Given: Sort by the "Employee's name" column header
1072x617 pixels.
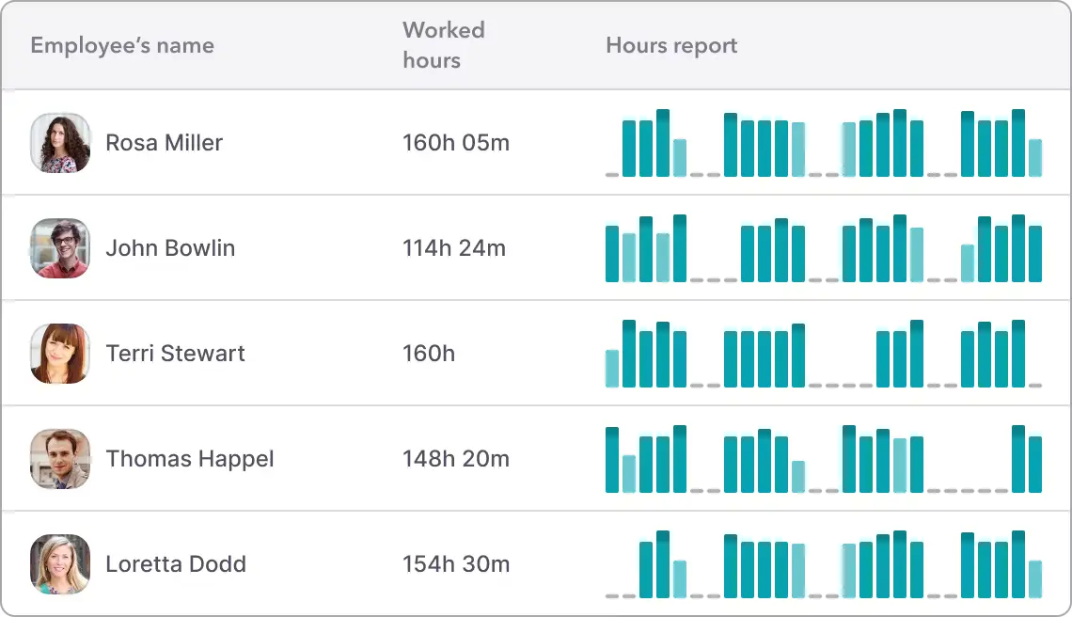Looking at the screenshot, I should 121,44.
